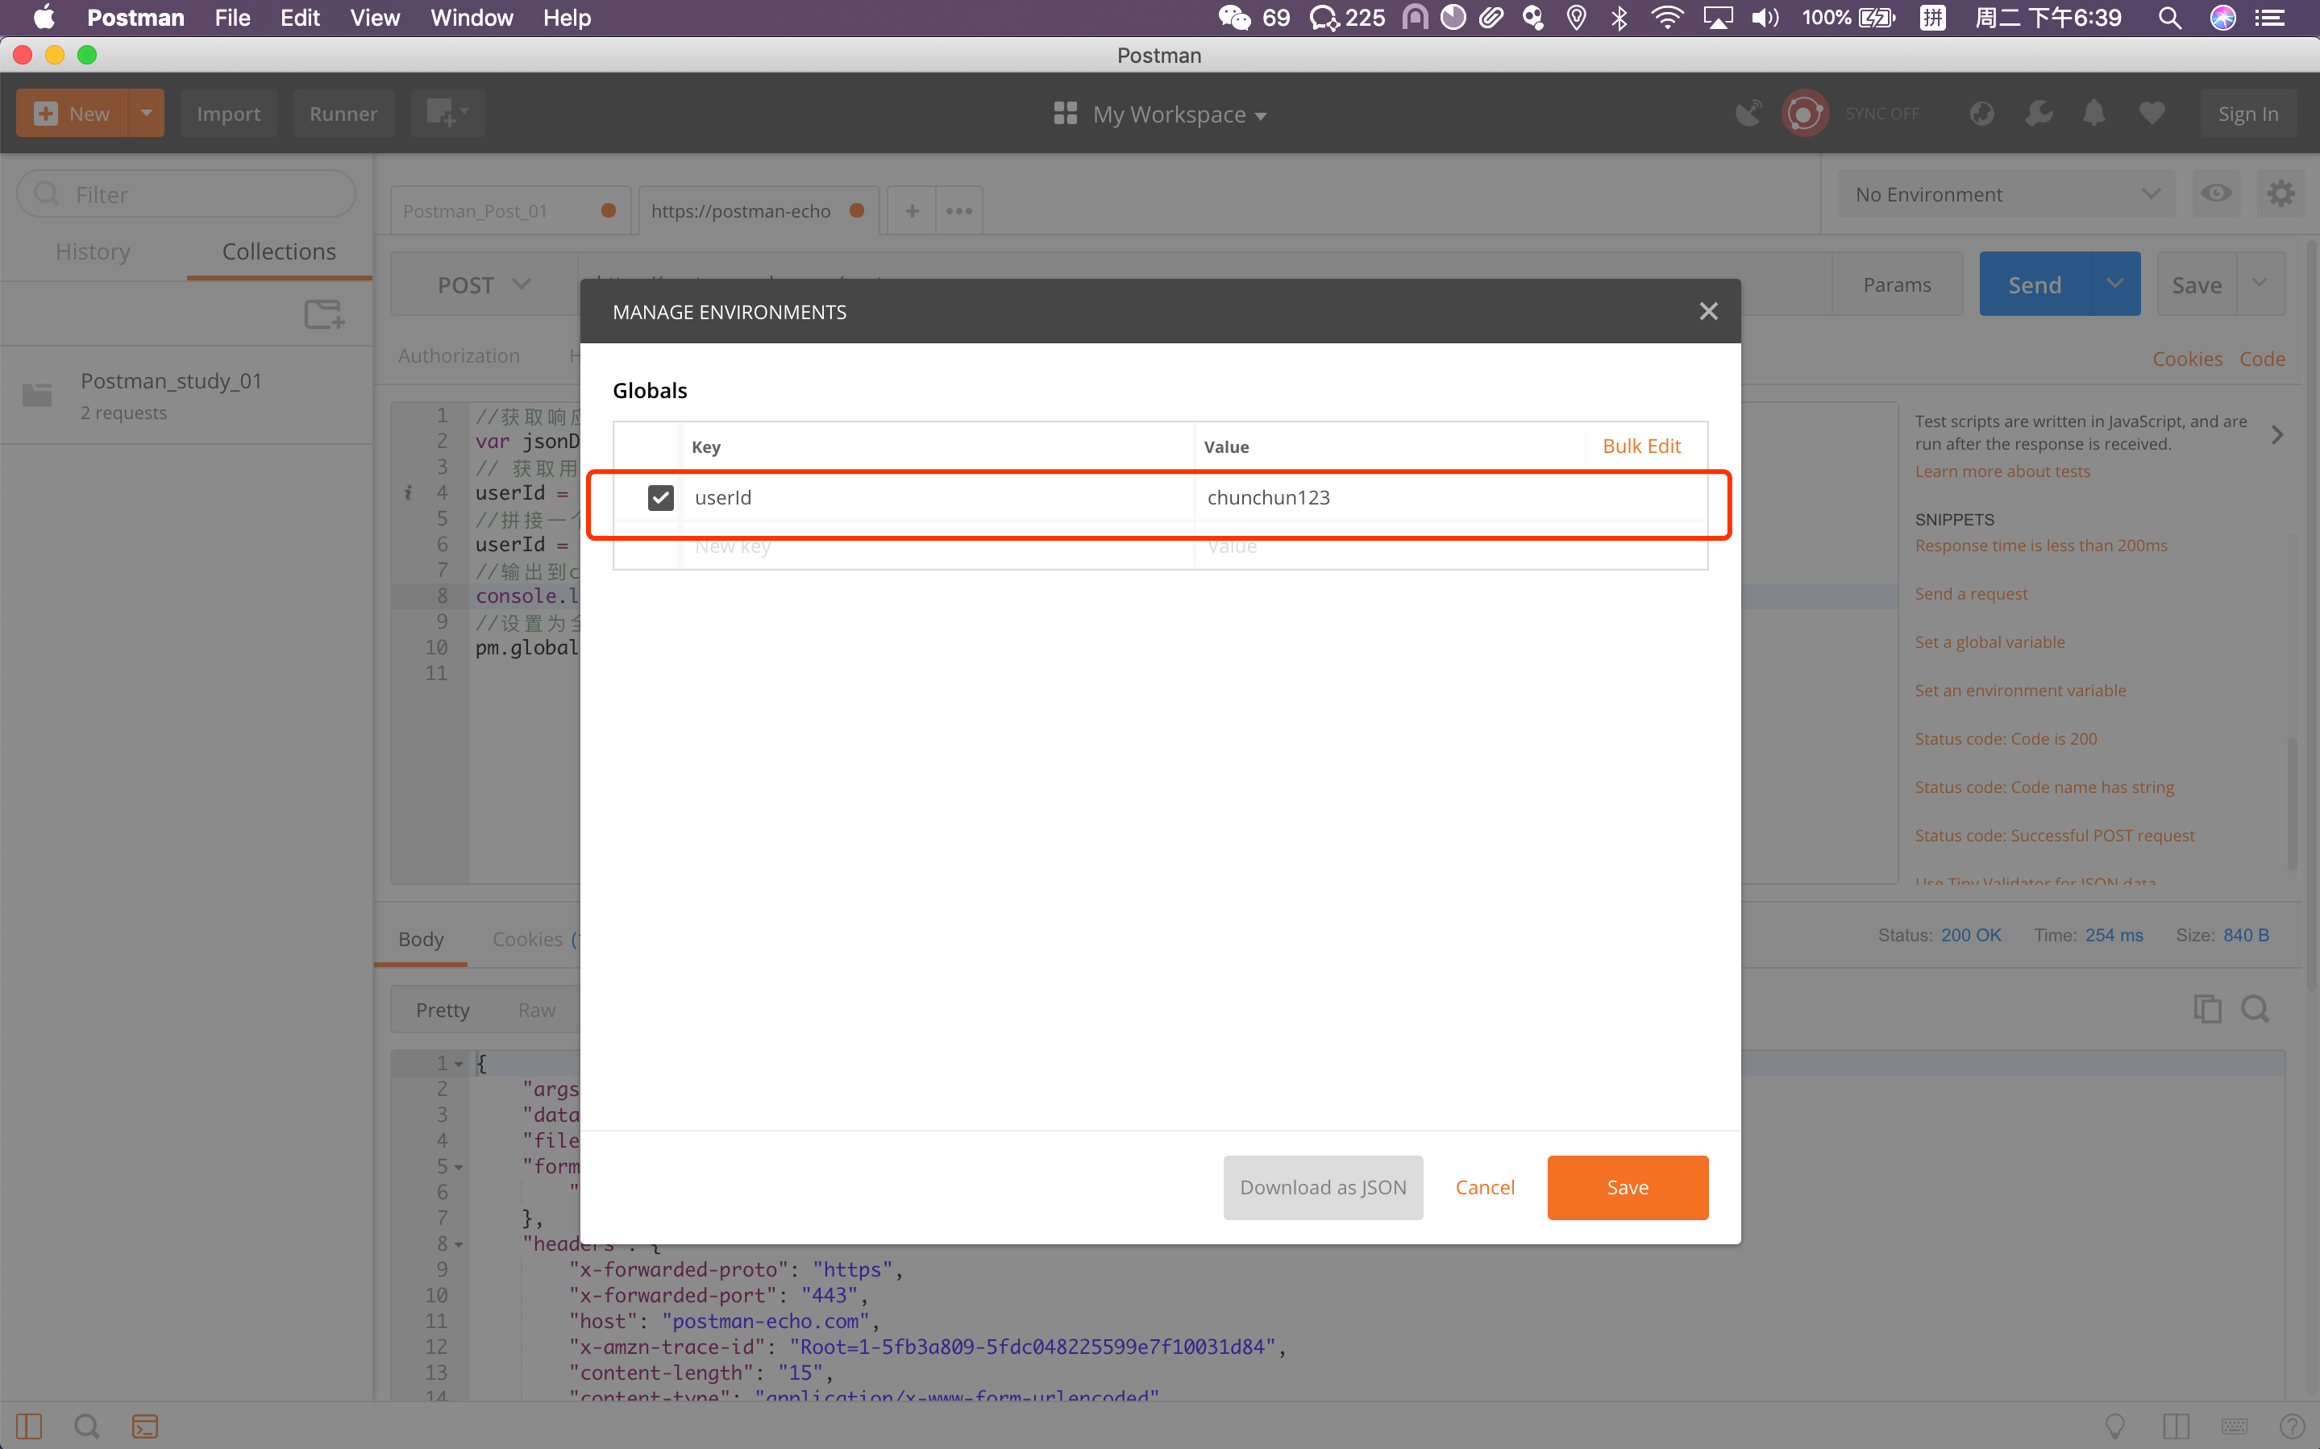Click the environment quick look eye icon
Viewport: 2320px width, 1449px height.
click(x=2214, y=194)
